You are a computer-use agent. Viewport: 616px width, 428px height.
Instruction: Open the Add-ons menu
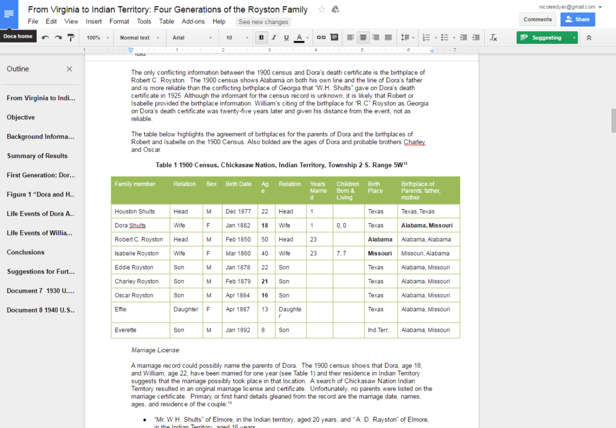[193, 22]
